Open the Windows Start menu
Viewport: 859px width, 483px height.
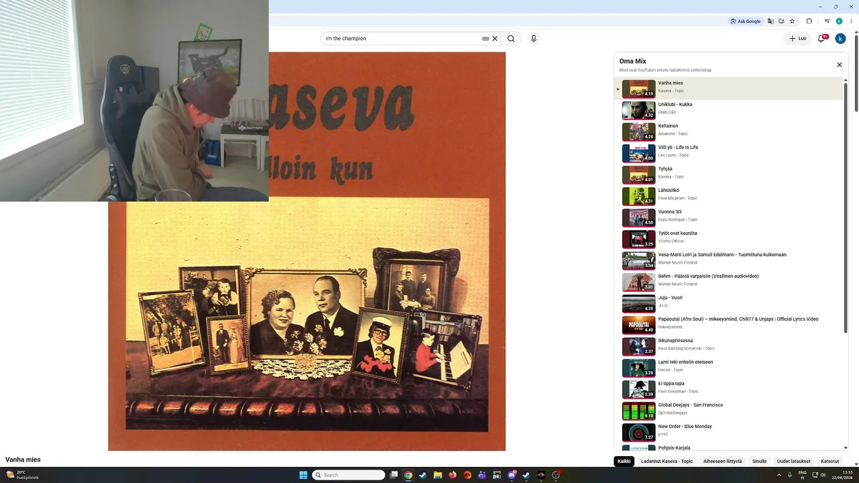(x=303, y=475)
